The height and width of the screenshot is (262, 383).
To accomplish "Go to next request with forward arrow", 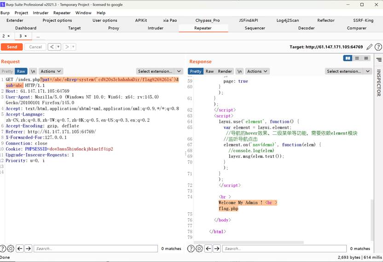I will (67, 47).
